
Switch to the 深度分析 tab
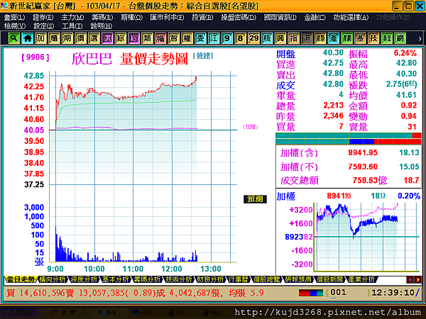pyautogui.click(x=84, y=279)
